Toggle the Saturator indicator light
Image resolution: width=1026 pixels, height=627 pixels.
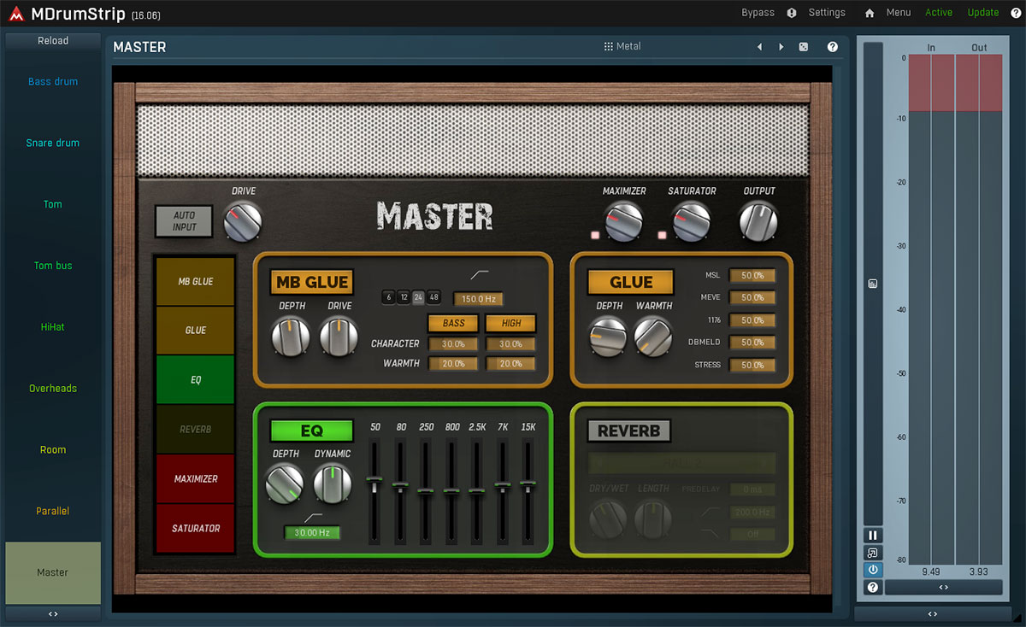[x=662, y=234]
